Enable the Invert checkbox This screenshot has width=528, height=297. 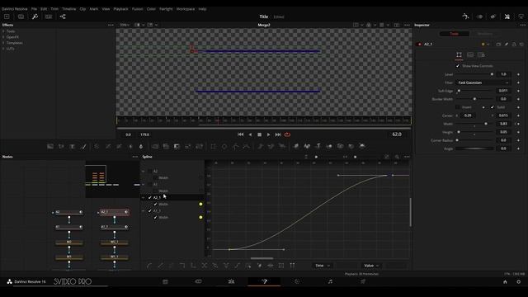458,107
